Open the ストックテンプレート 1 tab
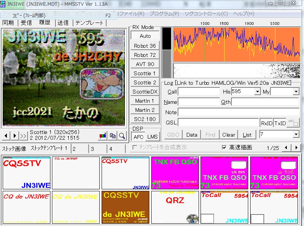This screenshot has width=304, height=226. click(x=49, y=148)
